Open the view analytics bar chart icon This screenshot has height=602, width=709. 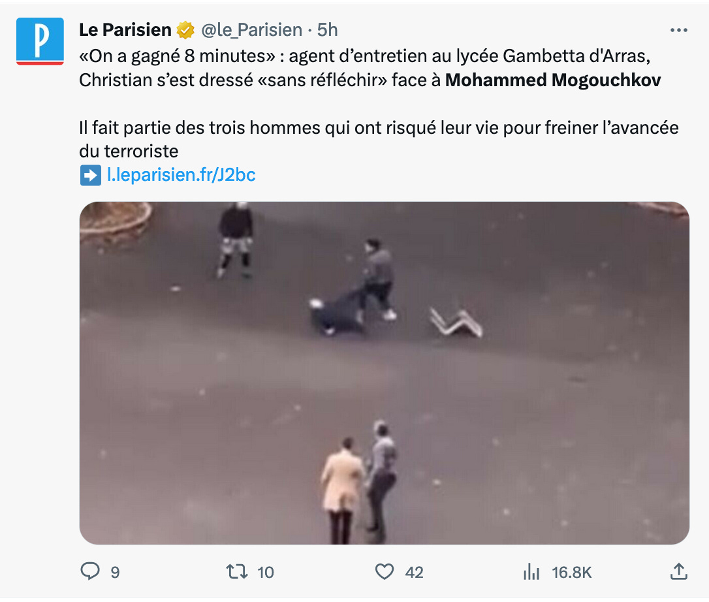point(531,572)
